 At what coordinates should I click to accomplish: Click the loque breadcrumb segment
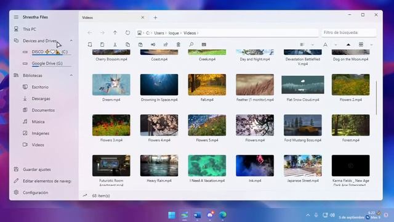point(174,33)
